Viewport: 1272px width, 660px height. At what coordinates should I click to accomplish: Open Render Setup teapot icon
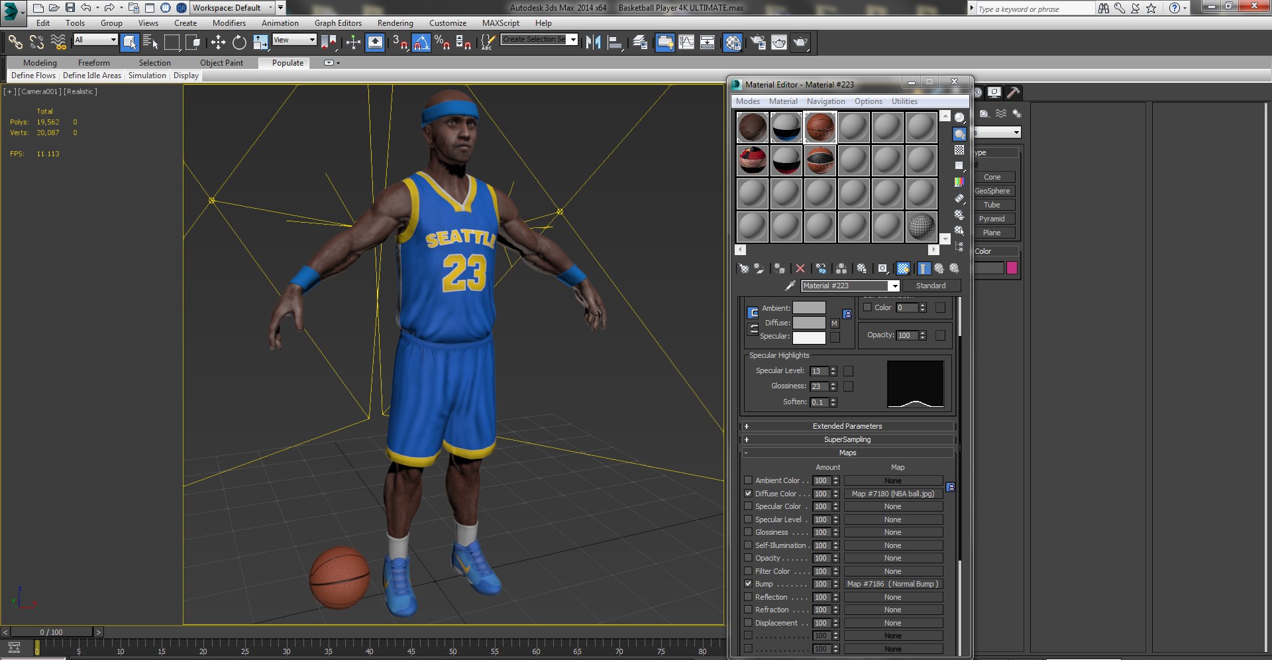758,42
